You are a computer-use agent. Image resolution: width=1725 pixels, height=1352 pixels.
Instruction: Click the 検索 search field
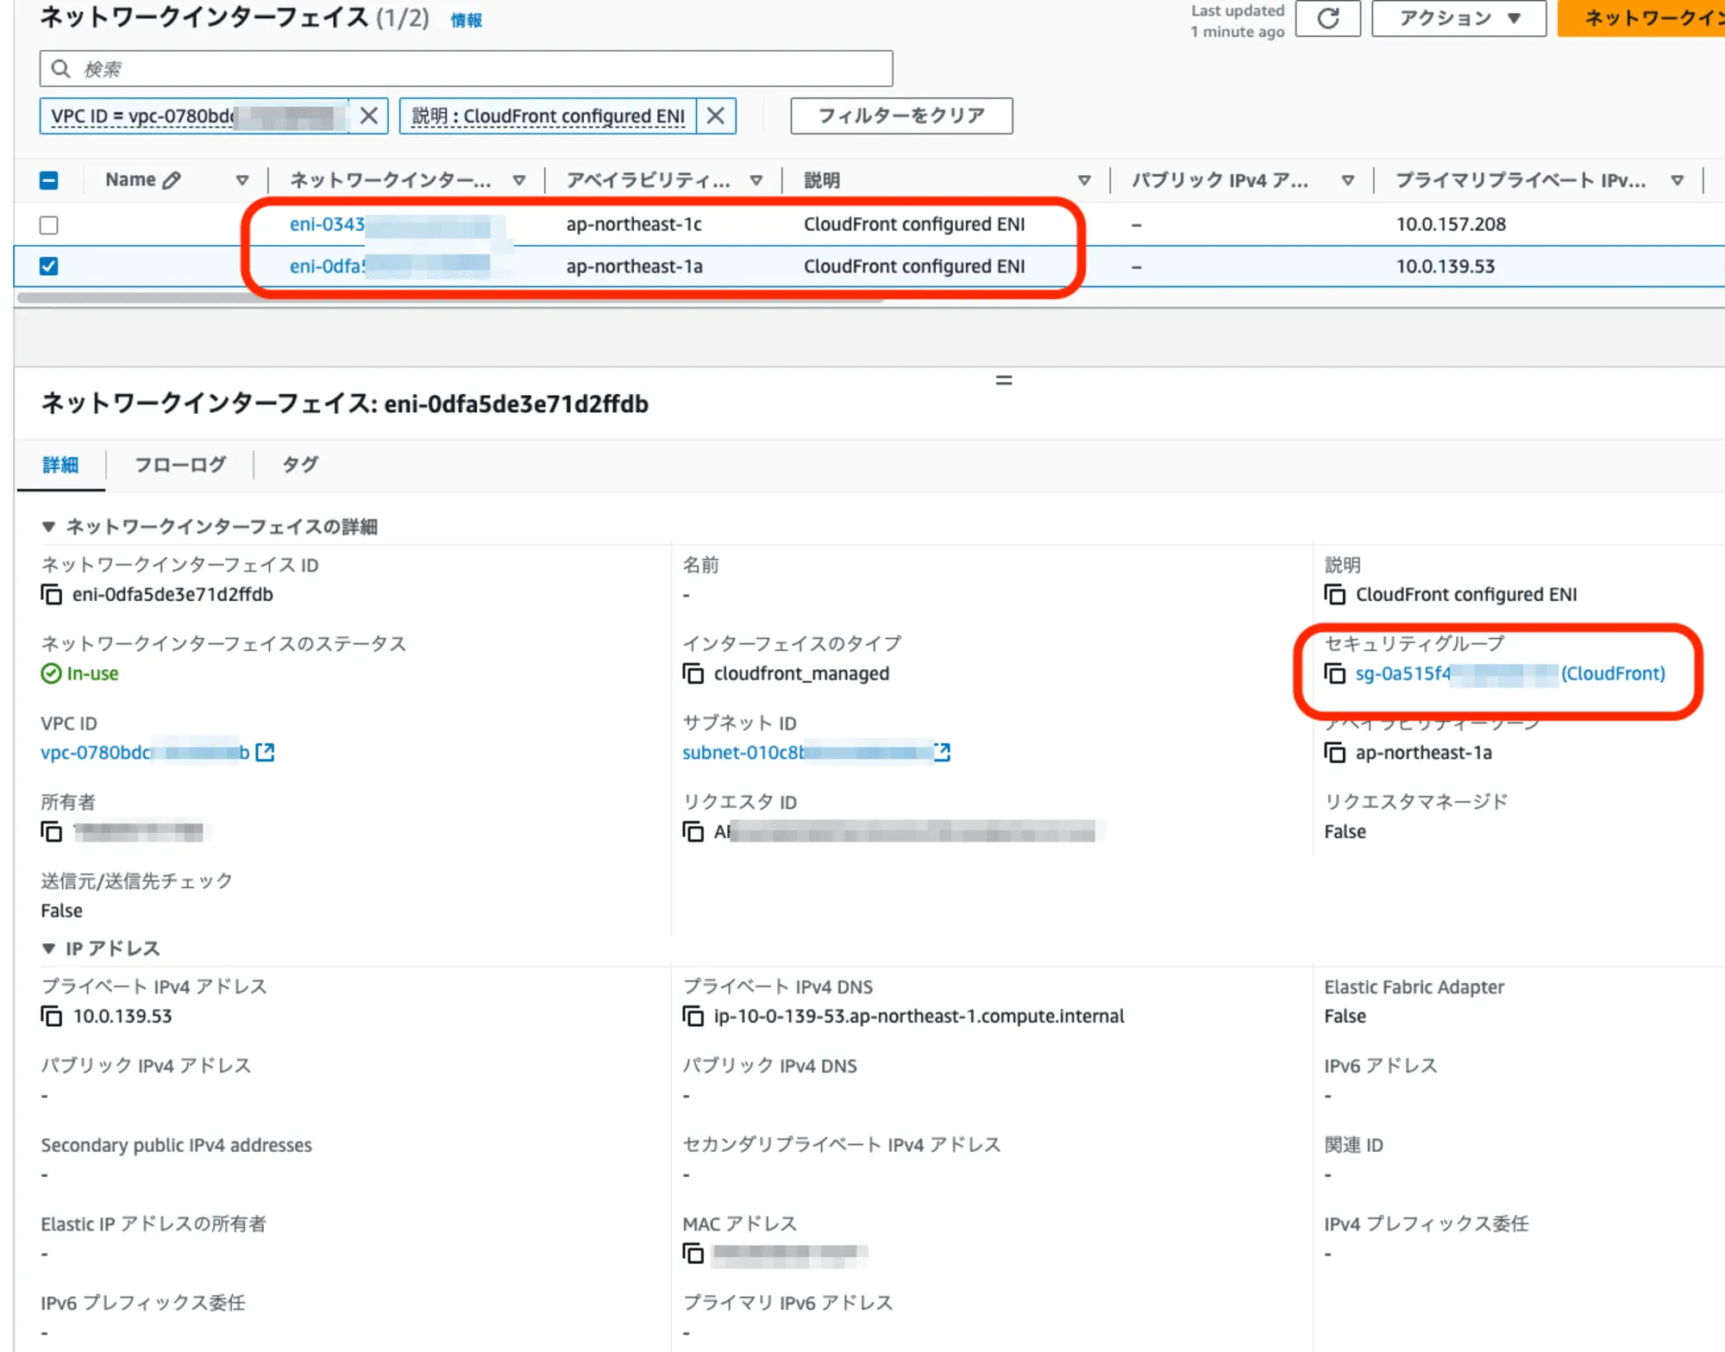pos(466,69)
